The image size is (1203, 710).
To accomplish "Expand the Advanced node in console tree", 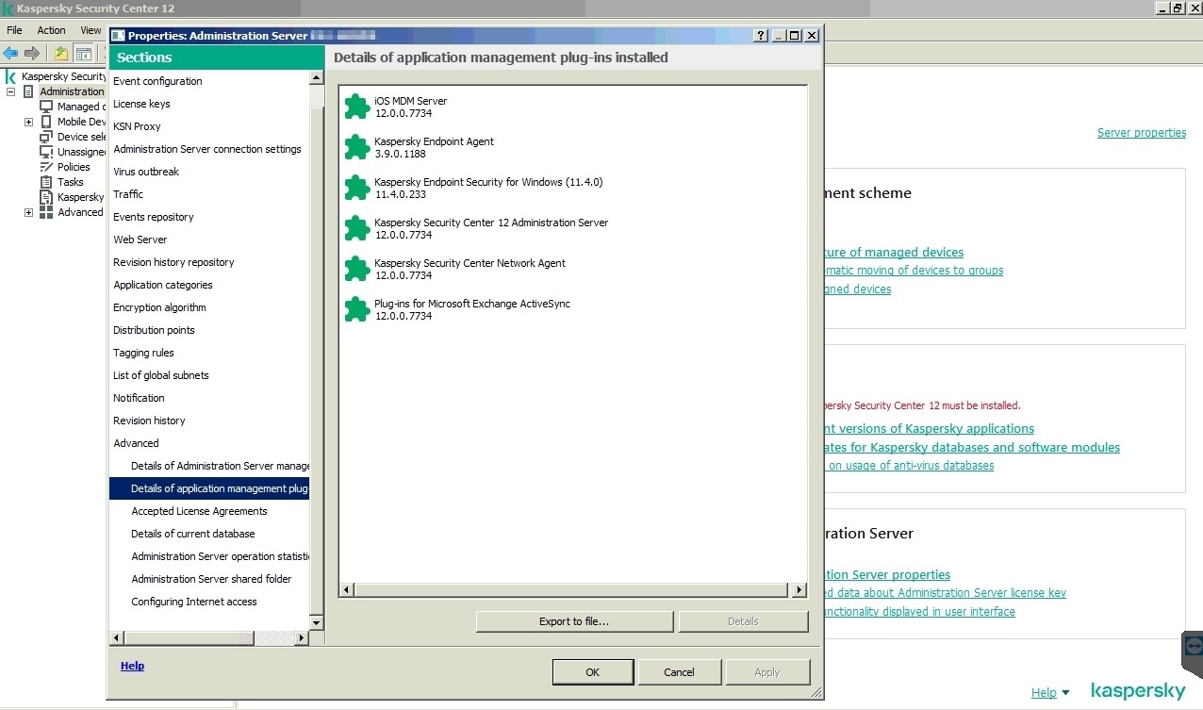I will pyautogui.click(x=28, y=213).
